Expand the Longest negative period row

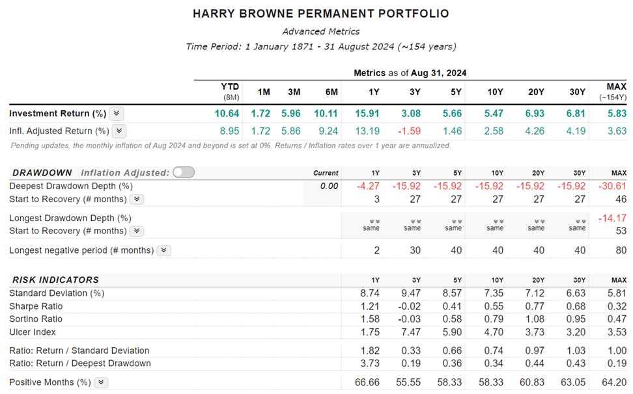163,250
